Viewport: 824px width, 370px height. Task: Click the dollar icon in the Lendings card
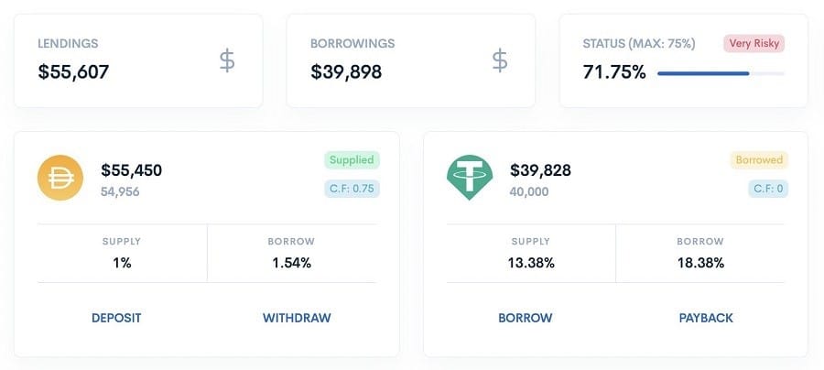[228, 60]
